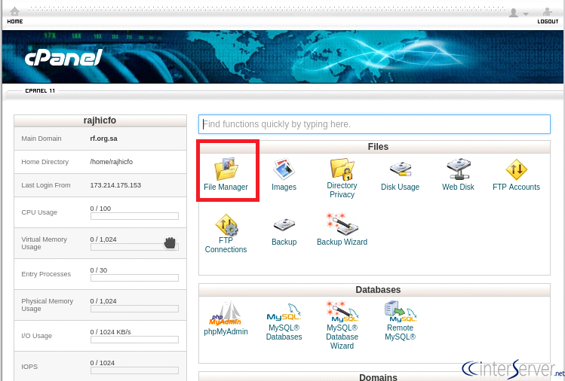Open the Images tool icon
Viewport: 565px width, 381px height.
click(x=284, y=169)
